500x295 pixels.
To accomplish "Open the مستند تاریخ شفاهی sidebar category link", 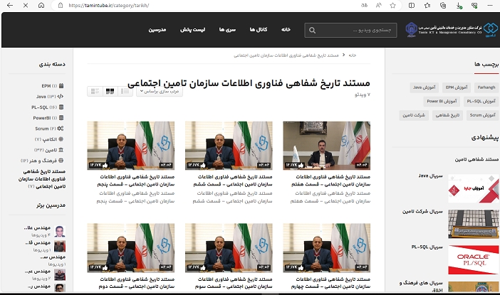I will pyautogui.click(x=42, y=179).
